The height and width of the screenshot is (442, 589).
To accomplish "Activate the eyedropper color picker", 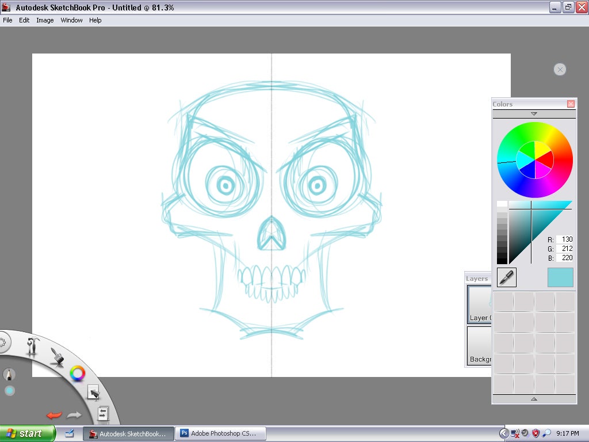I will (507, 277).
